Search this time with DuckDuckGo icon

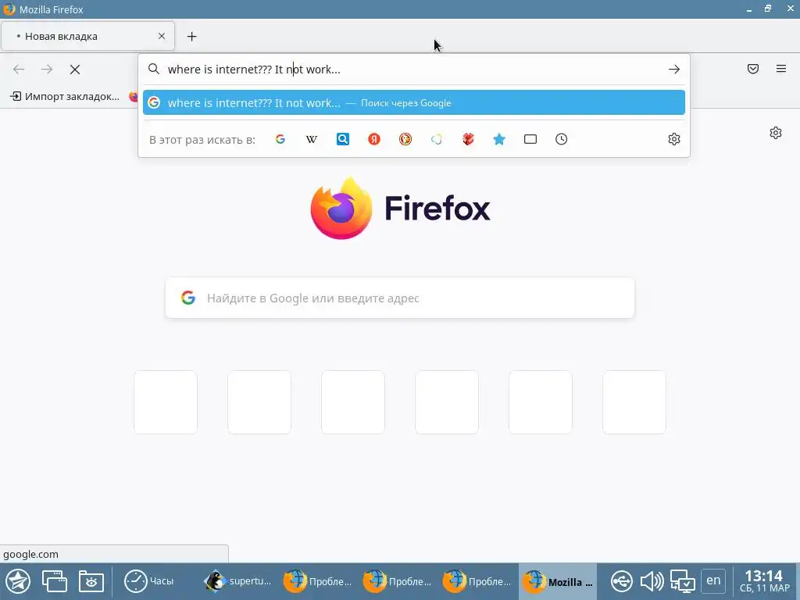click(405, 139)
